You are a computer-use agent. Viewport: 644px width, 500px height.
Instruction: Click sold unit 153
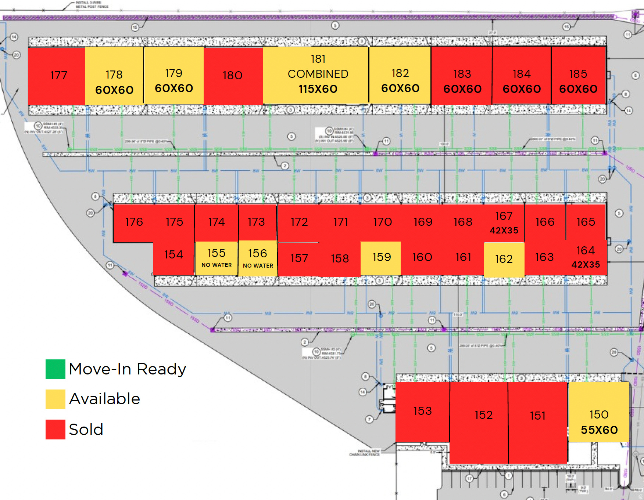(x=422, y=412)
